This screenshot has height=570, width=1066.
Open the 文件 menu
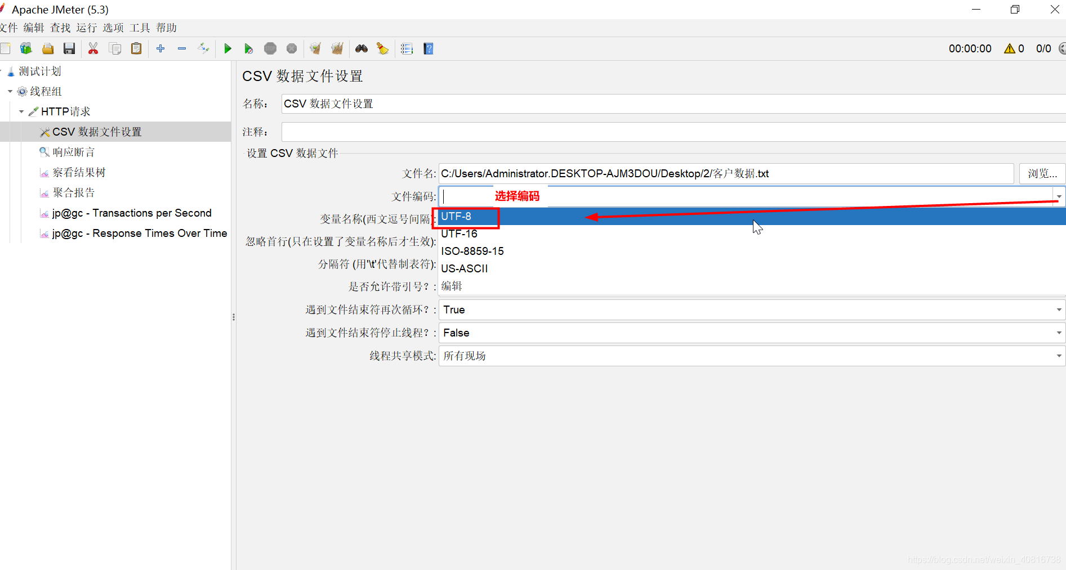(x=9, y=28)
